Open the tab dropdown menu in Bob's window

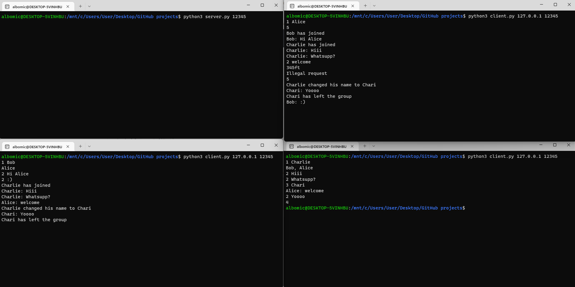(89, 146)
